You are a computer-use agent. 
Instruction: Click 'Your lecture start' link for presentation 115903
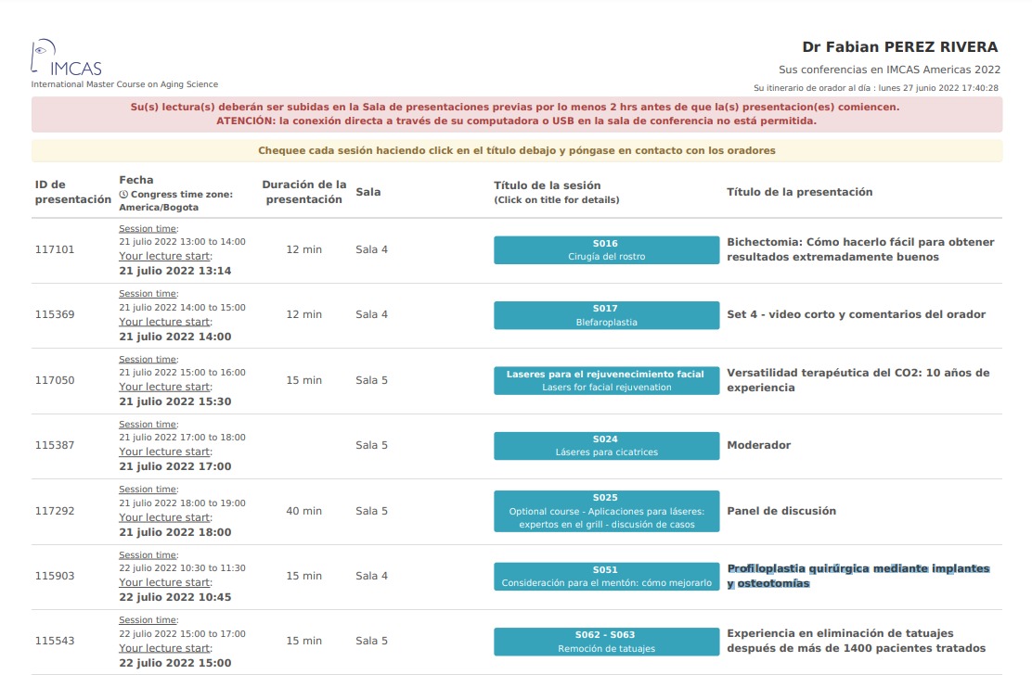coord(164,583)
